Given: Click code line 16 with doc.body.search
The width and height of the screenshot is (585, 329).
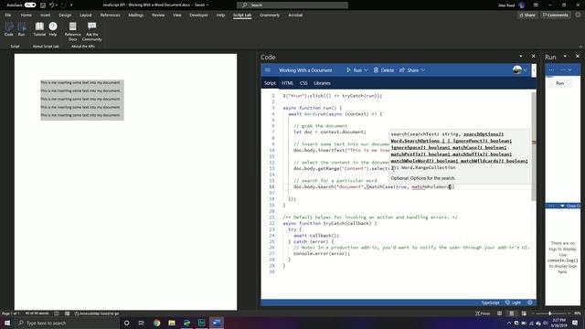Looking at the screenshot, I should 374,186.
